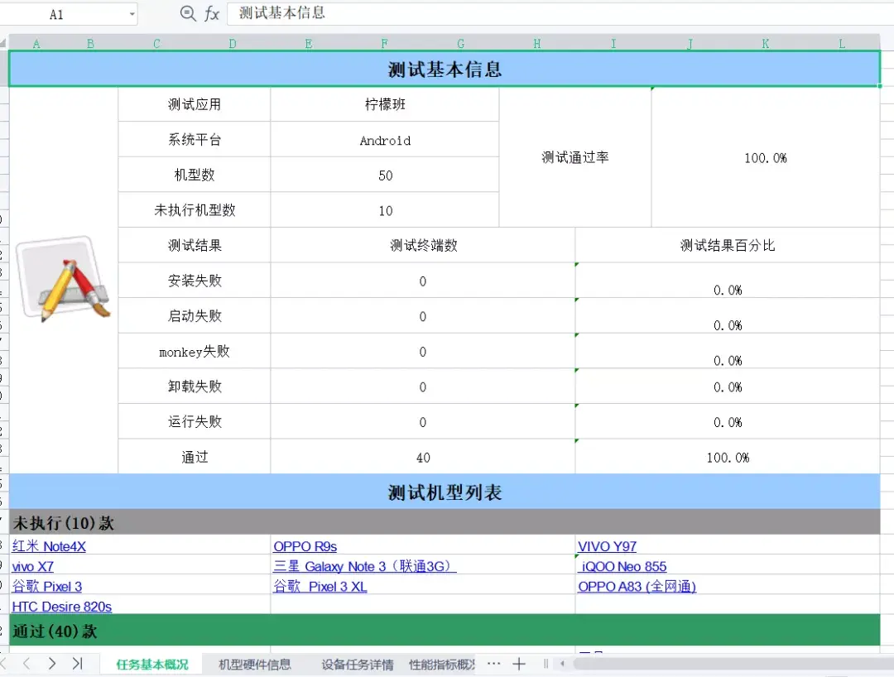Select the 测试基本信息 title cell
This screenshot has width=894, height=677.
pyautogui.click(x=445, y=69)
